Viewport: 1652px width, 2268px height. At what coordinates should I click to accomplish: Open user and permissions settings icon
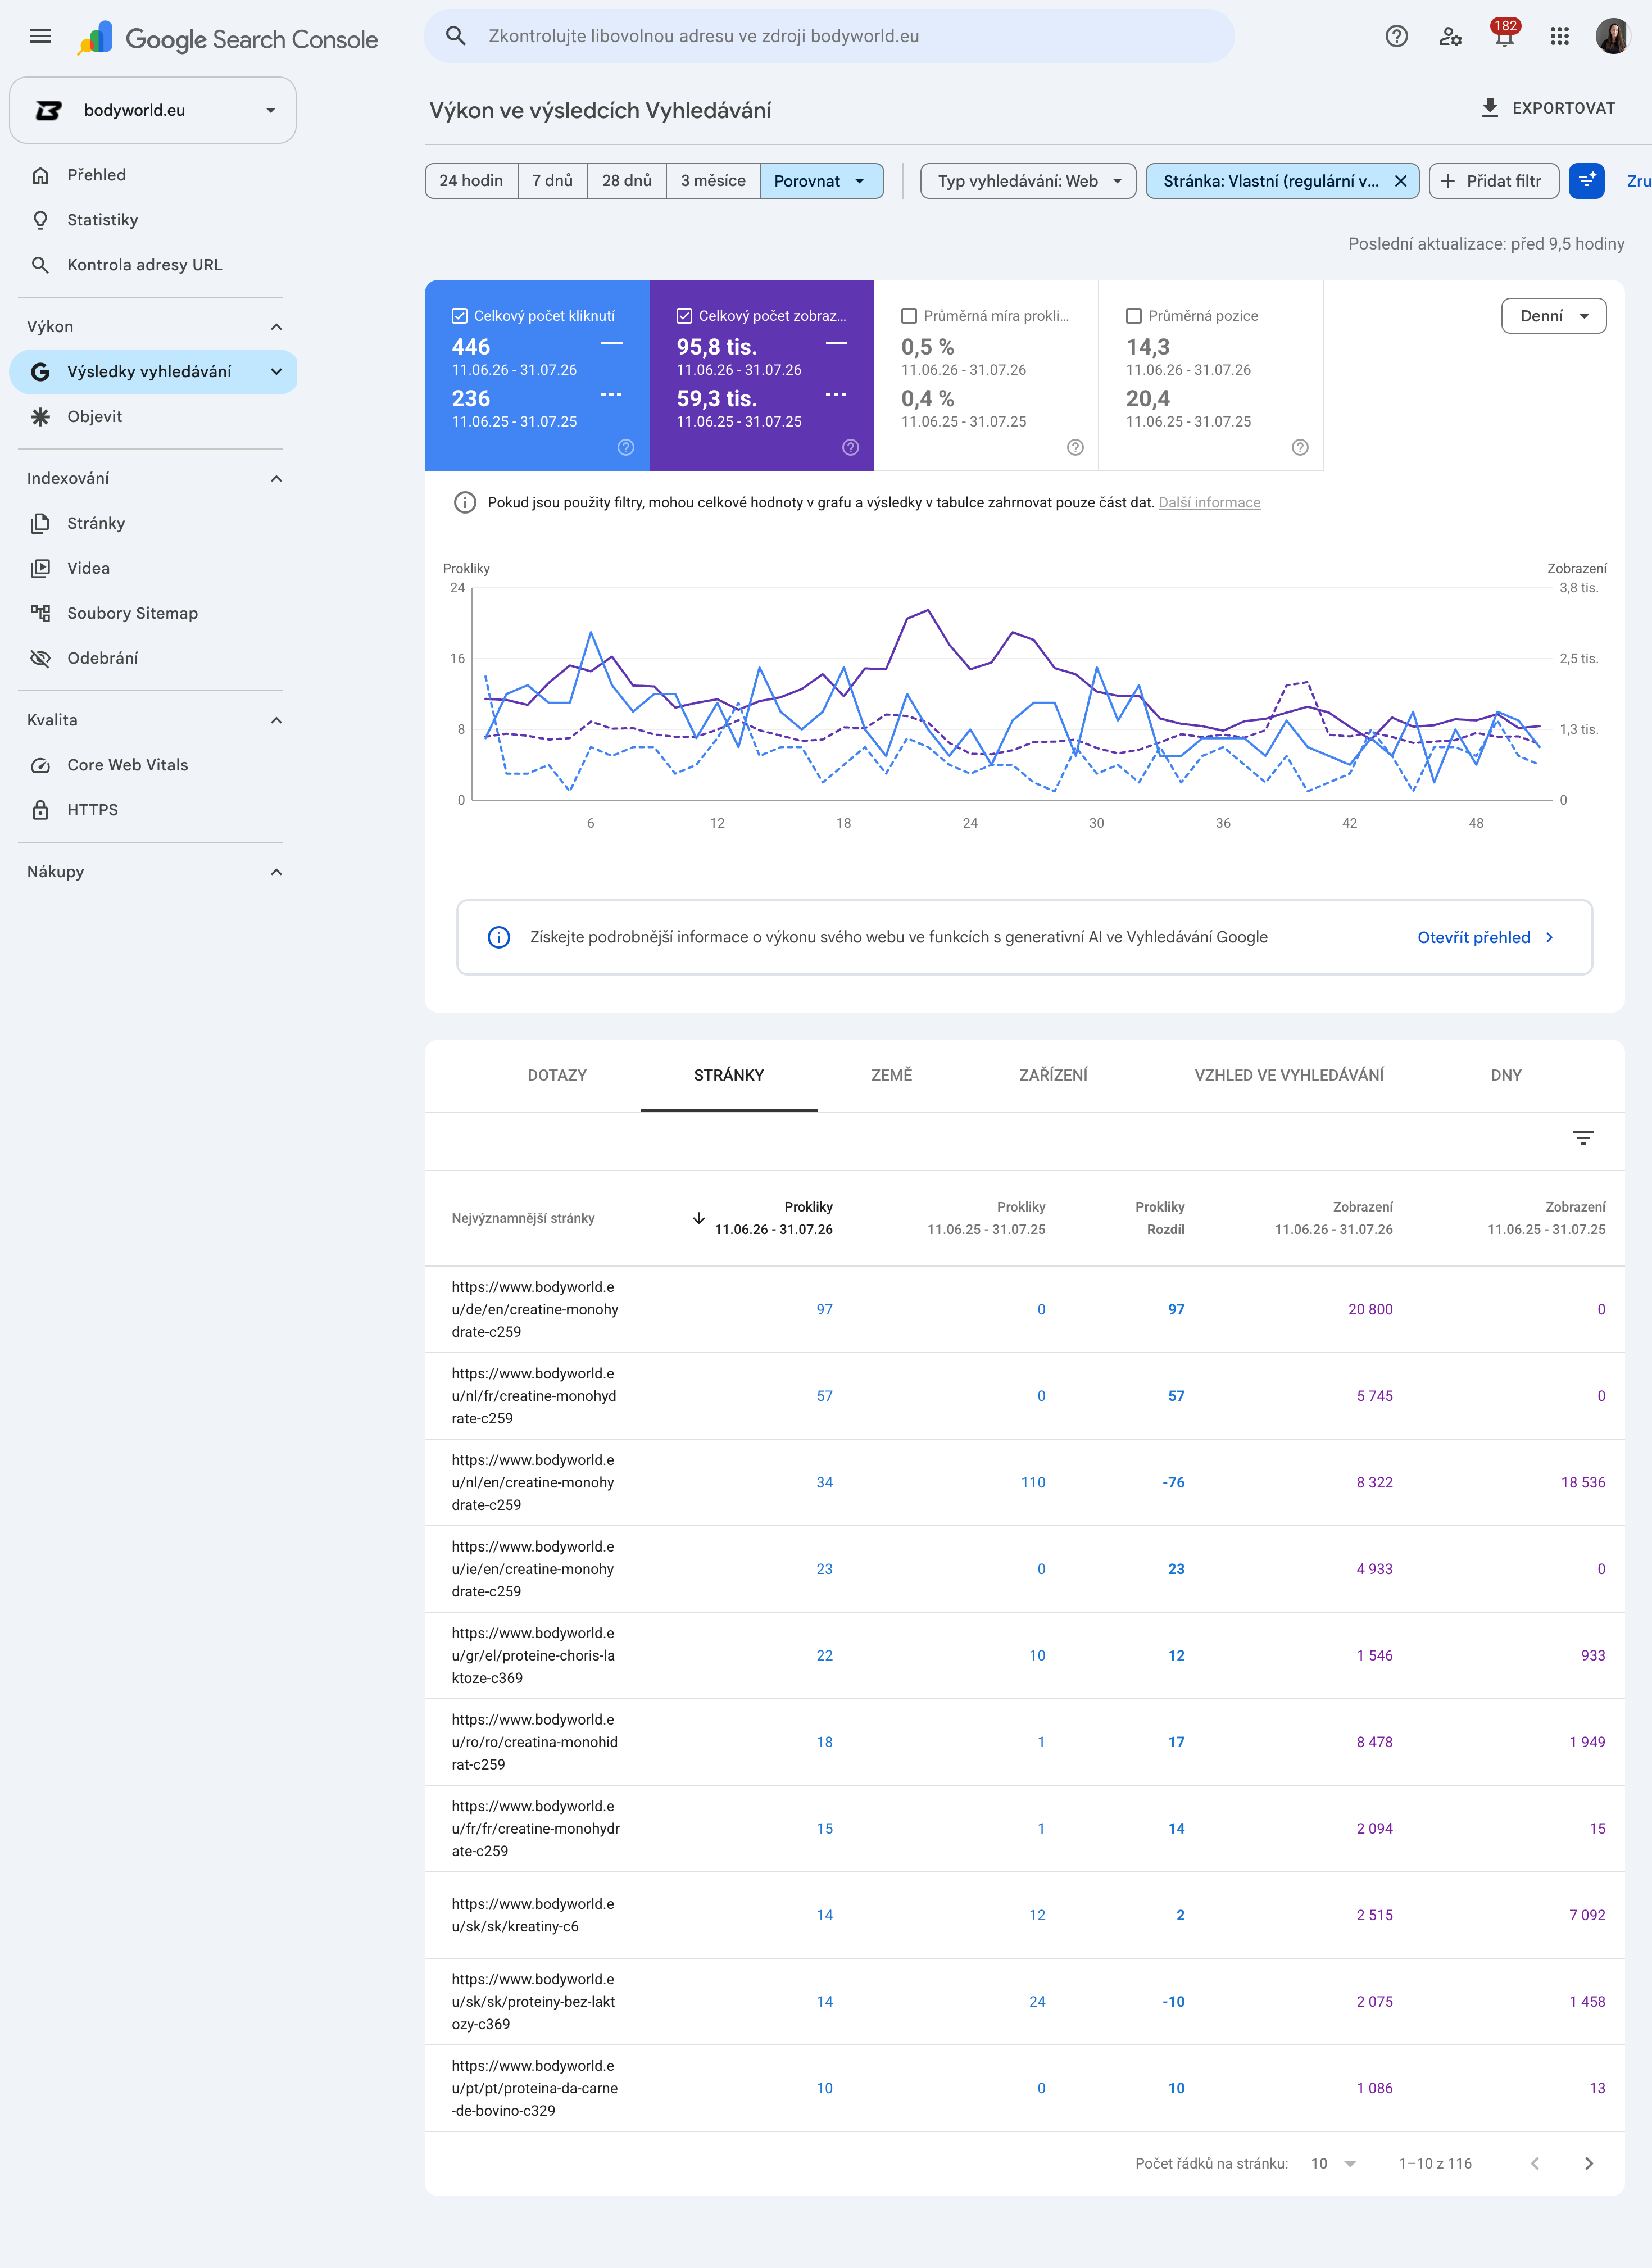pyautogui.click(x=1450, y=36)
